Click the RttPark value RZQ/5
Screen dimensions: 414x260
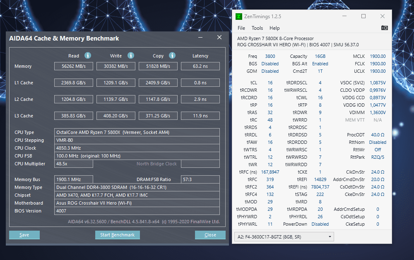[x=378, y=157]
